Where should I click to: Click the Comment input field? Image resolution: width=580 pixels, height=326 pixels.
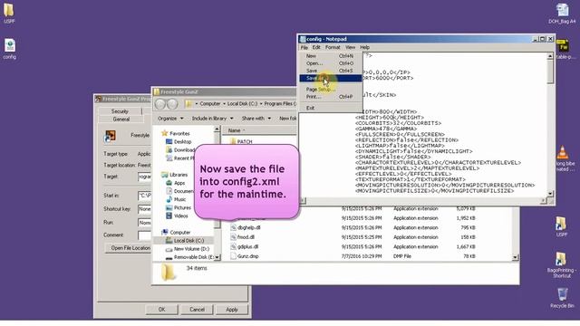point(145,235)
